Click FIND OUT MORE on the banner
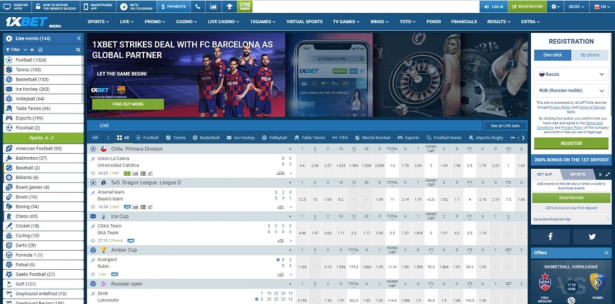 [128, 105]
